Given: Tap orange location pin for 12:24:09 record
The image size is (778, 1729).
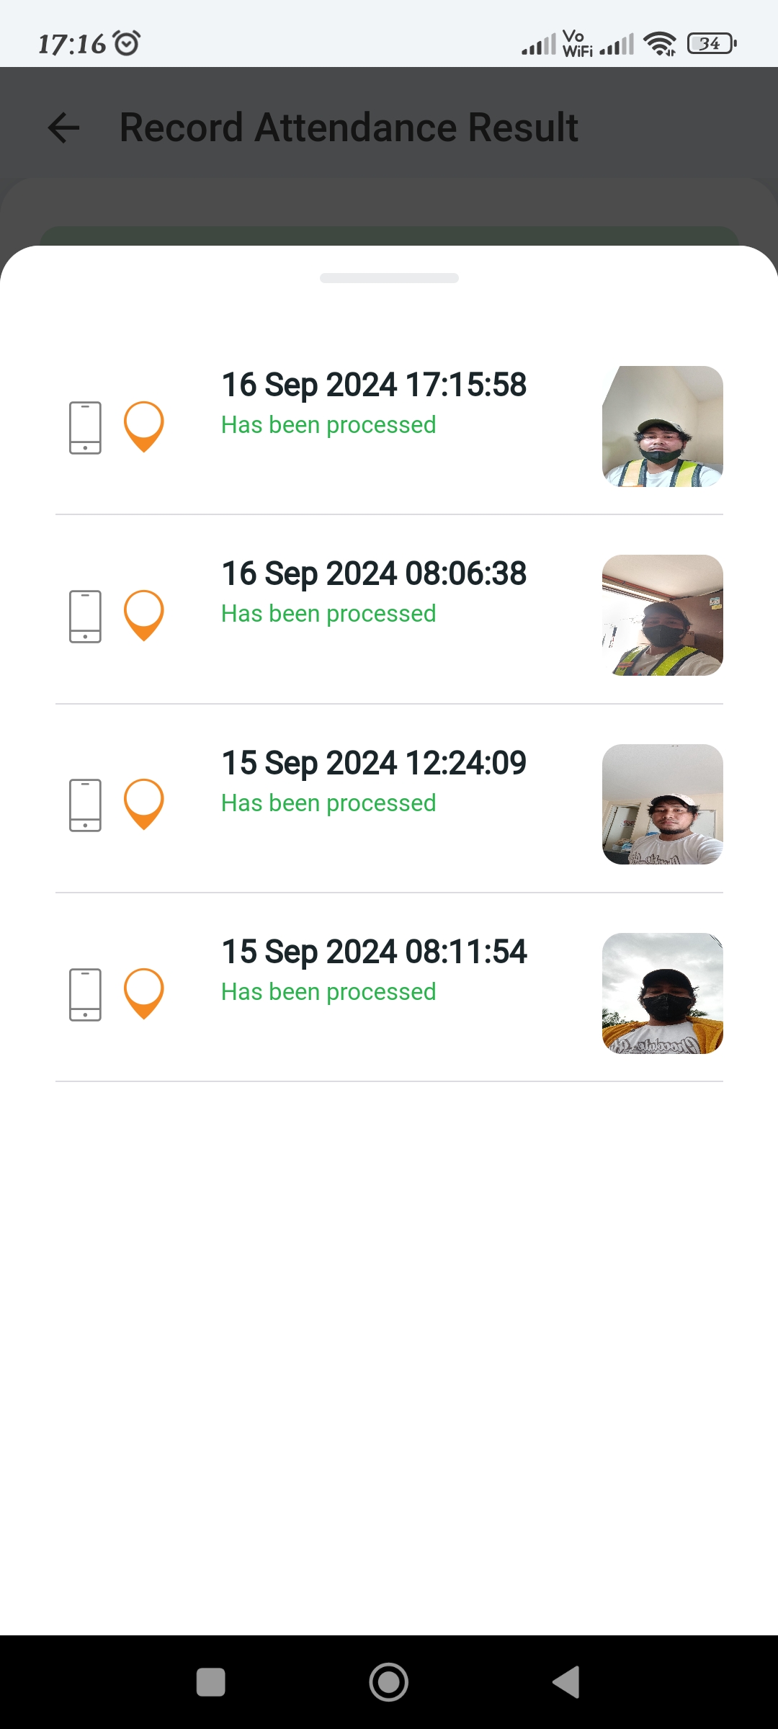Looking at the screenshot, I should 144,803.
